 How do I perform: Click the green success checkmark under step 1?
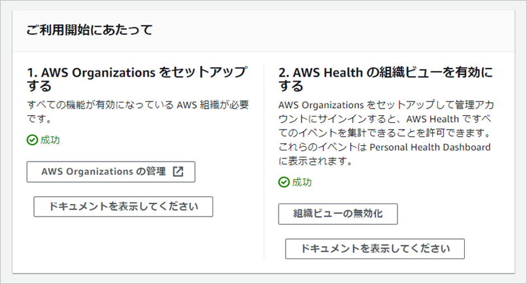point(32,140)
